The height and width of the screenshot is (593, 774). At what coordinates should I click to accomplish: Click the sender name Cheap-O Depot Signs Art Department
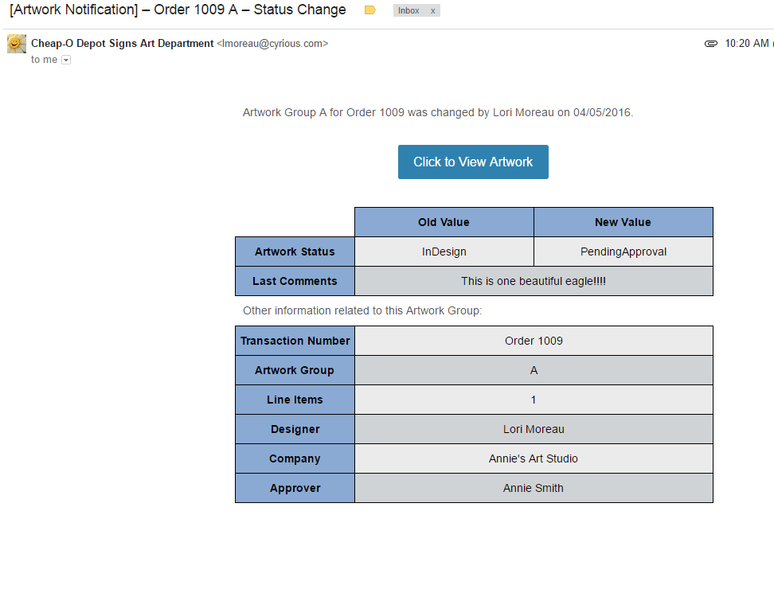coord(123,44)
